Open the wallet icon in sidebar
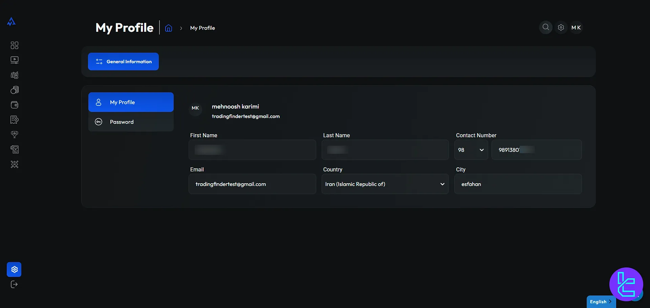Viewport: 650px width, 308px height. coord(15,105)
